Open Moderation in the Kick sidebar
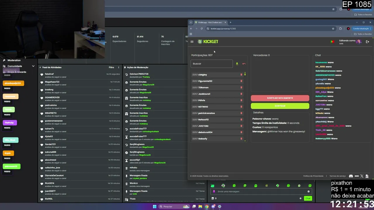The height and width of the screenshot is (210, 374). [x=14, y=60]
